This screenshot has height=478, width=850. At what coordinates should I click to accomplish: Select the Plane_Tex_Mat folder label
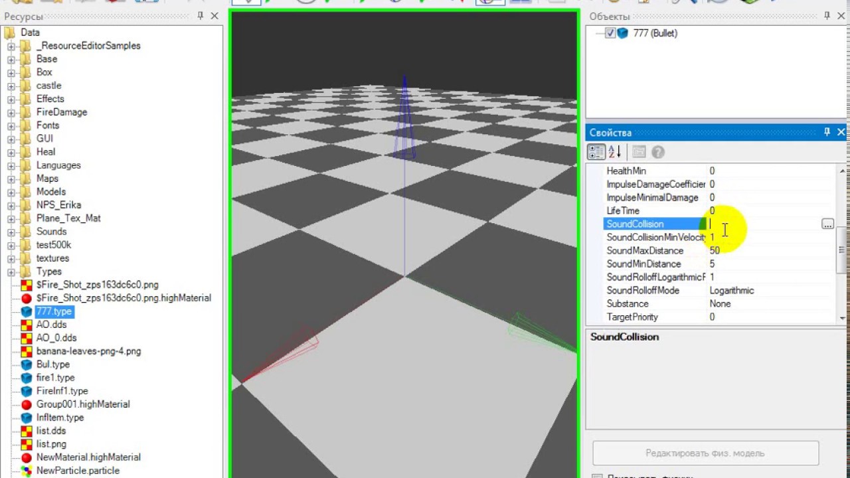[x=68, y=218]
